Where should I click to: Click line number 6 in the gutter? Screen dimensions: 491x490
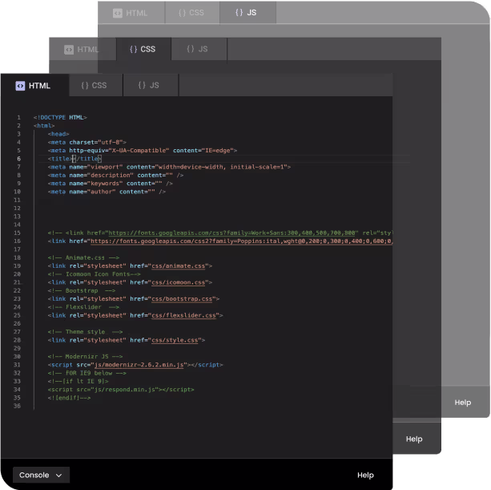[x=18, y=159]
